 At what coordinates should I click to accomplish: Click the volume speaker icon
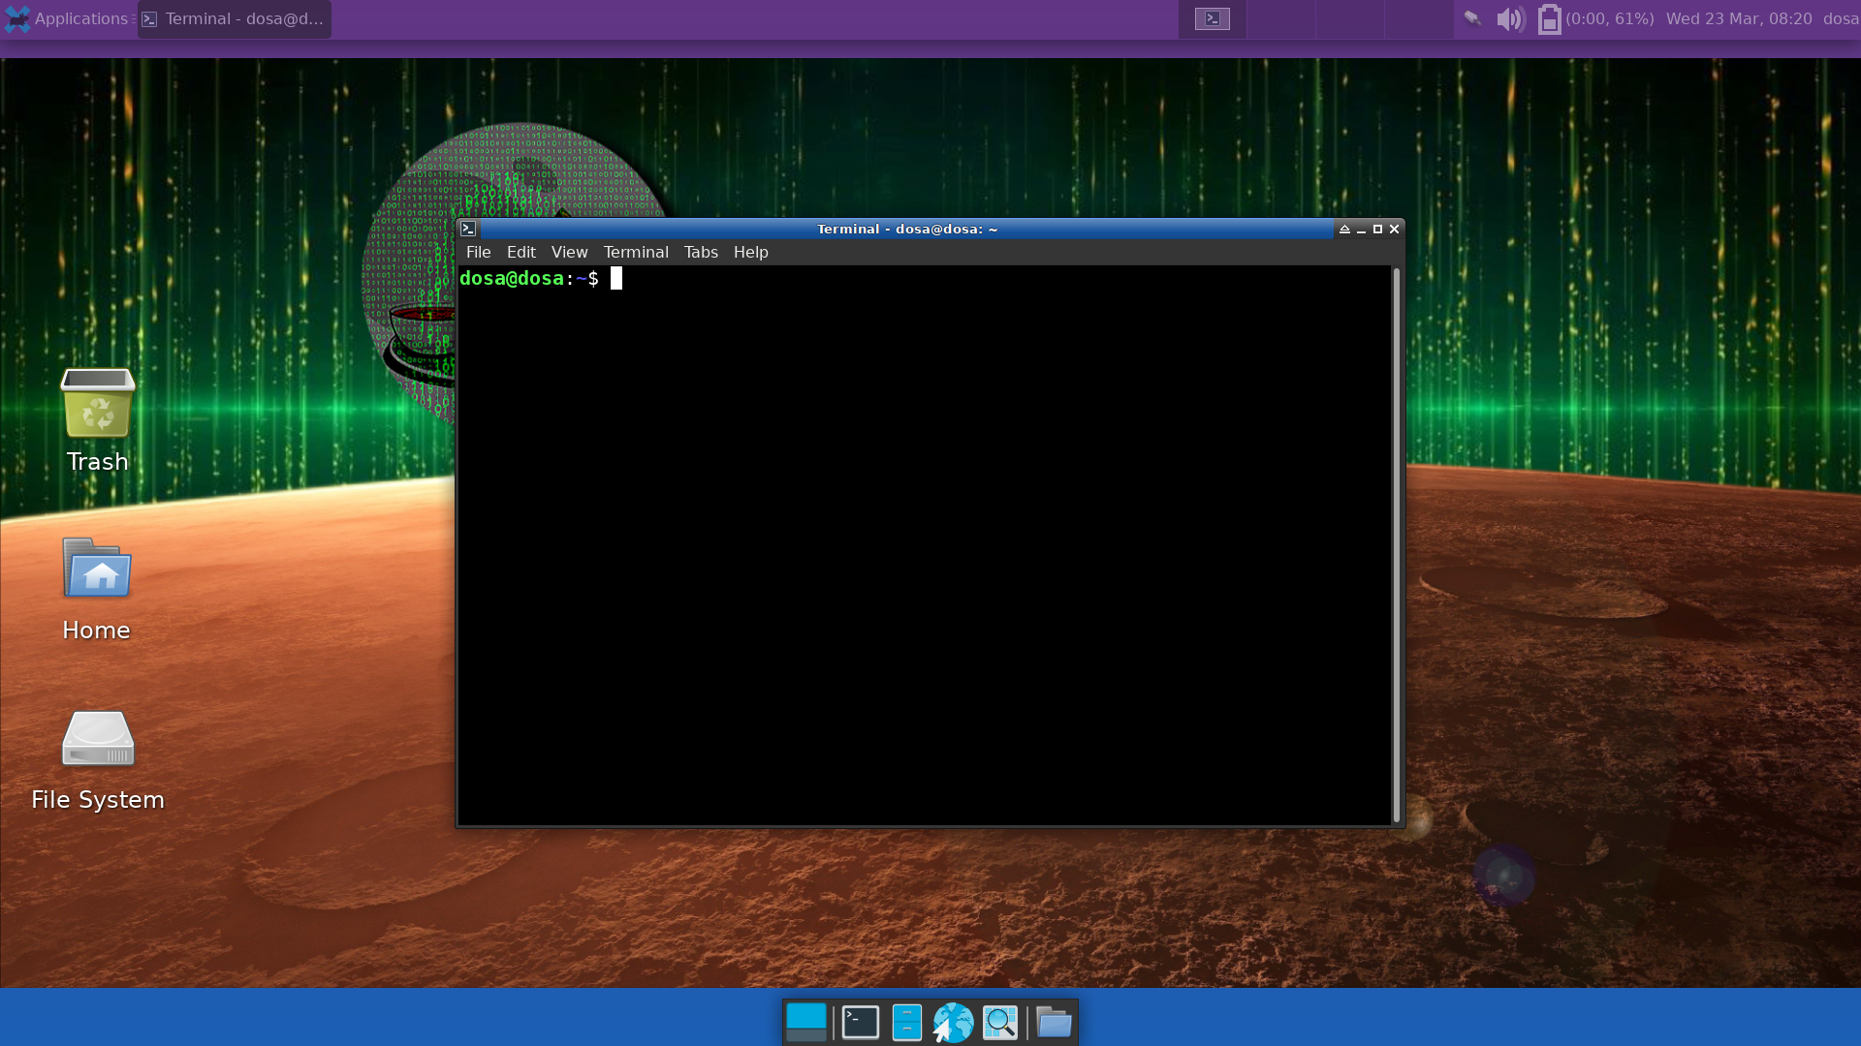1509,19
